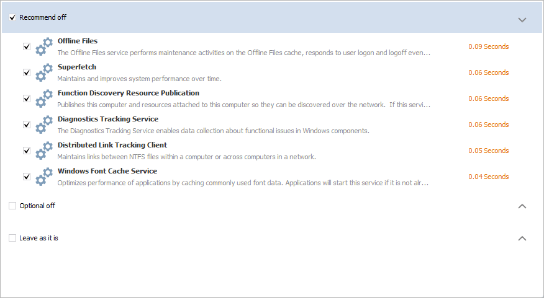
Task: Uncheck Windows Font Cache Service checkbox
Action: 27,177
